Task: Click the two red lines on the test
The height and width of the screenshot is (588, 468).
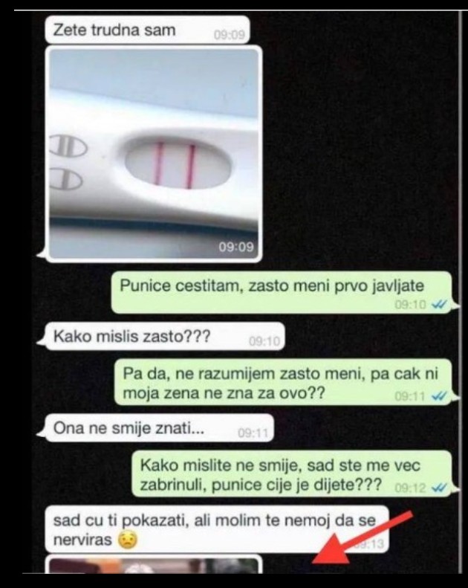Action: pos(175,165)
